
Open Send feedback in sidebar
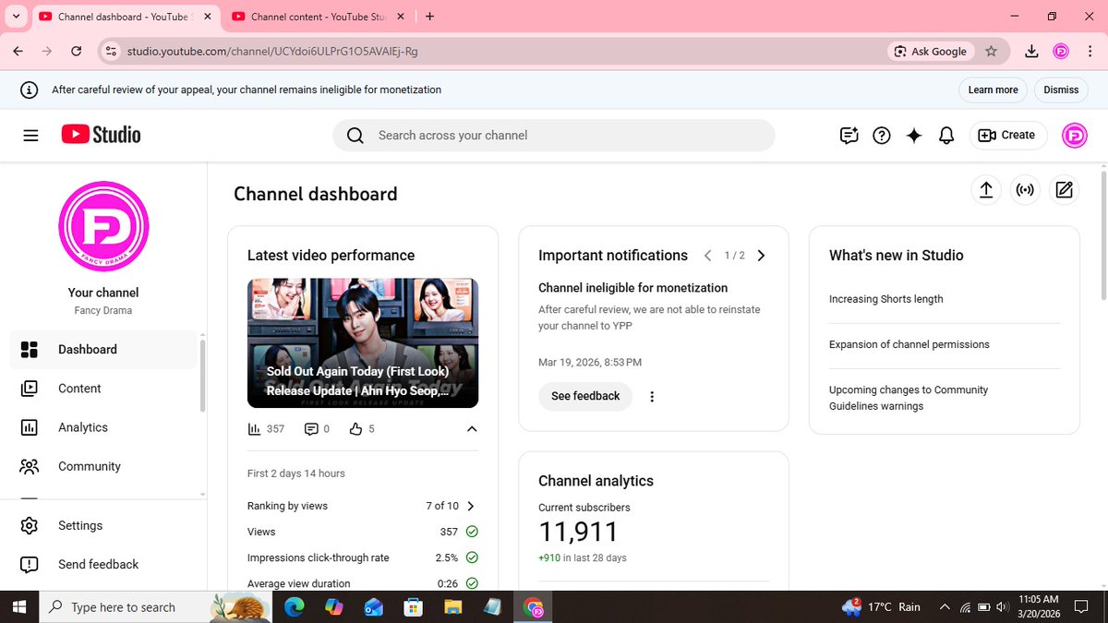pyautogui.click(x=103, y=564)
